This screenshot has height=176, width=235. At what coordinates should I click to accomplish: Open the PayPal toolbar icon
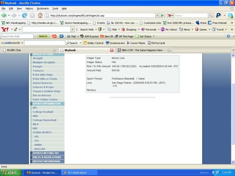pyautogui.click(x=219, y=15)
